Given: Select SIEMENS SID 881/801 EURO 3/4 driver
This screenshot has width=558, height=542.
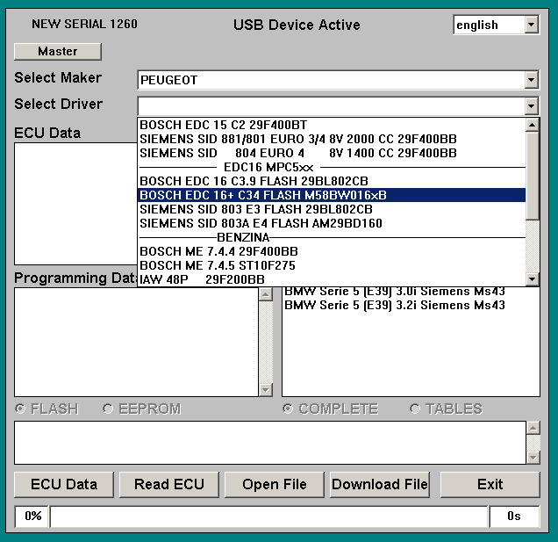Looking at the screenshot, I should tap(332, 139).
